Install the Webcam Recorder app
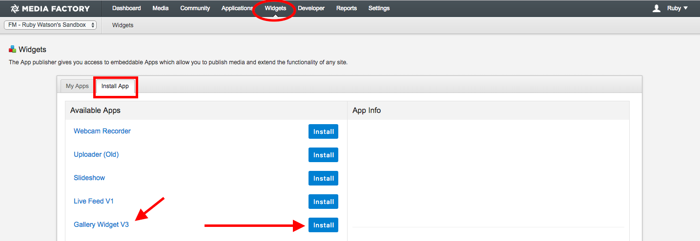Screen dimensions: 700x241 click(323, 131)
